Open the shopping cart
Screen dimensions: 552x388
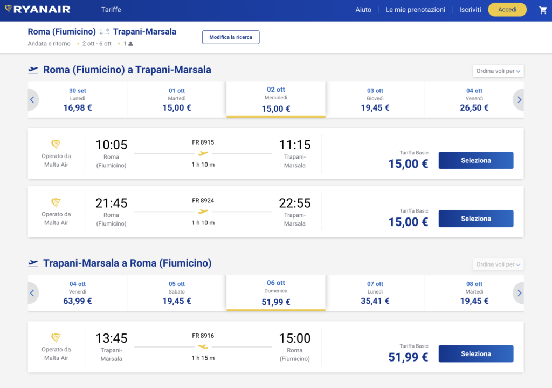tap(543, 10)
